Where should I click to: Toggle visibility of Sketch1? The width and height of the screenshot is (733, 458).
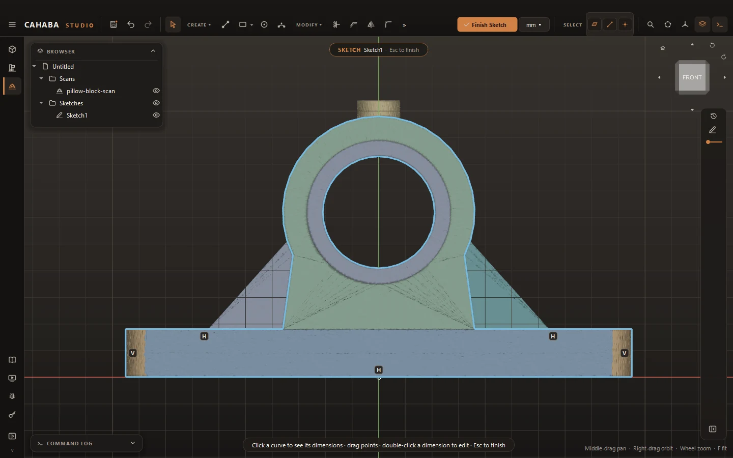coord(156,115)
